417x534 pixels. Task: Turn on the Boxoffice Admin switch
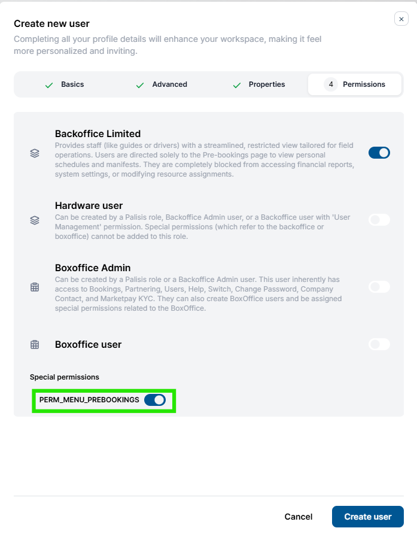pyautogui.click(x=379, y=287)
